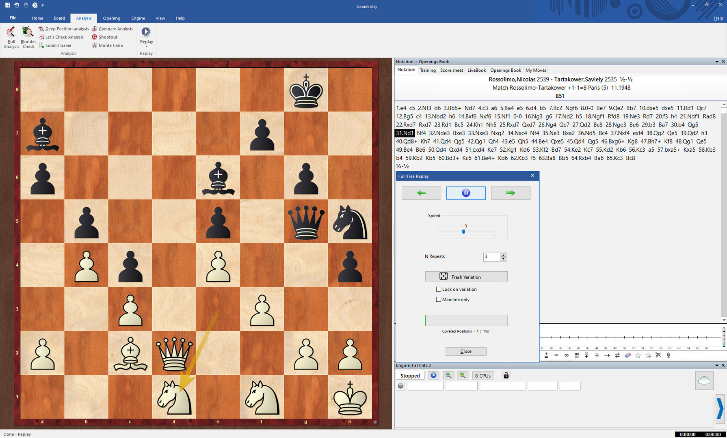This screenshot has height=438, width=727.
Task: Step forward with green right arrow
Action: tap(511, 193)
